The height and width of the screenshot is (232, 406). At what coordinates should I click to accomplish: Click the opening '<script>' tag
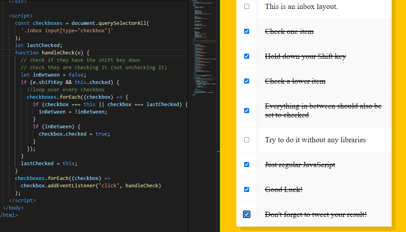(x=21, y=16)
